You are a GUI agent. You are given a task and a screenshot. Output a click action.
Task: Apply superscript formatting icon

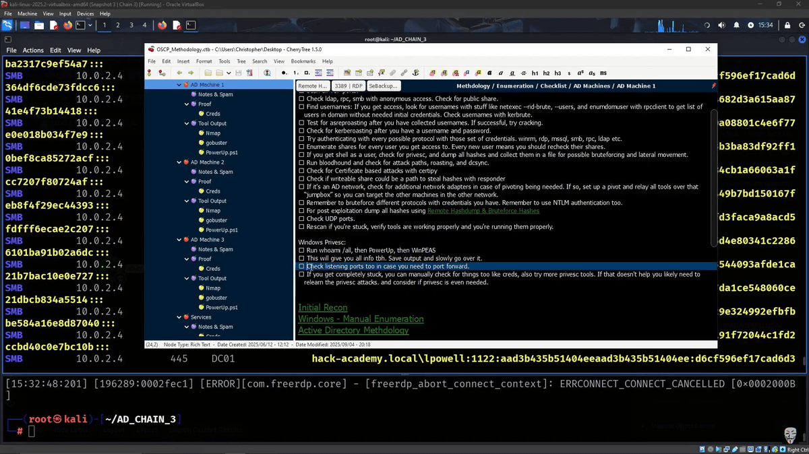[x=580, y=73]
